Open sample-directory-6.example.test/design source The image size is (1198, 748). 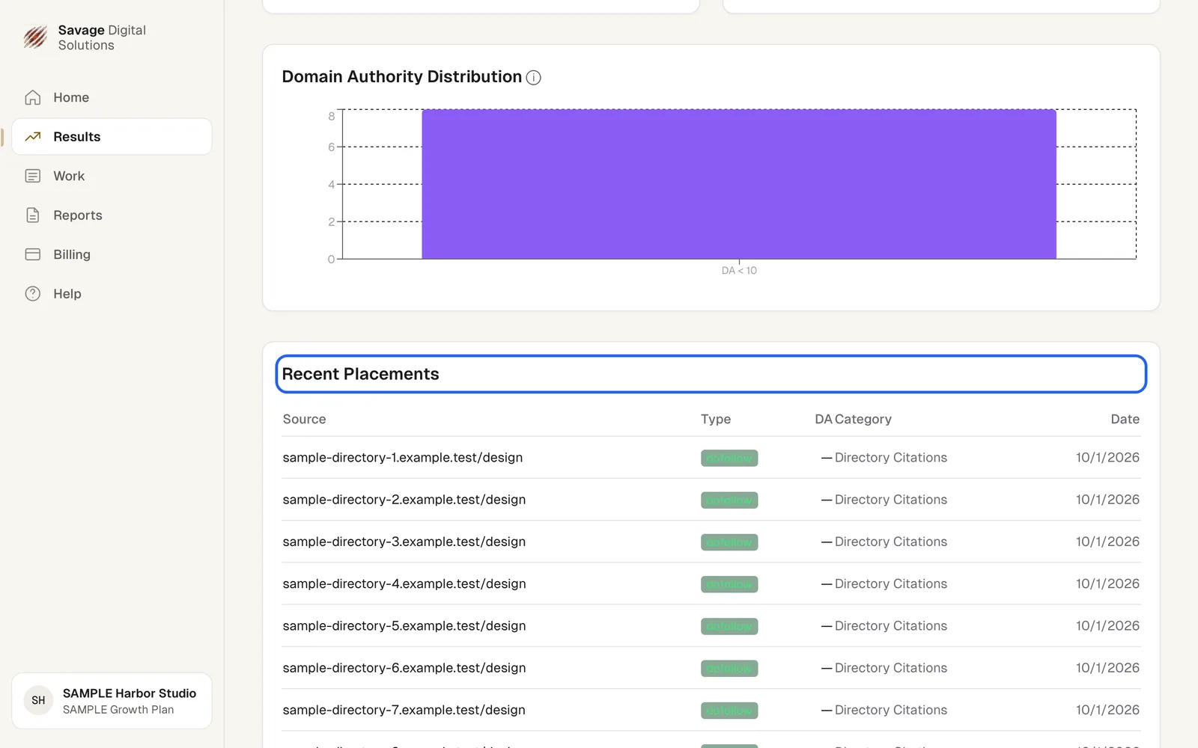pos(404,668)
